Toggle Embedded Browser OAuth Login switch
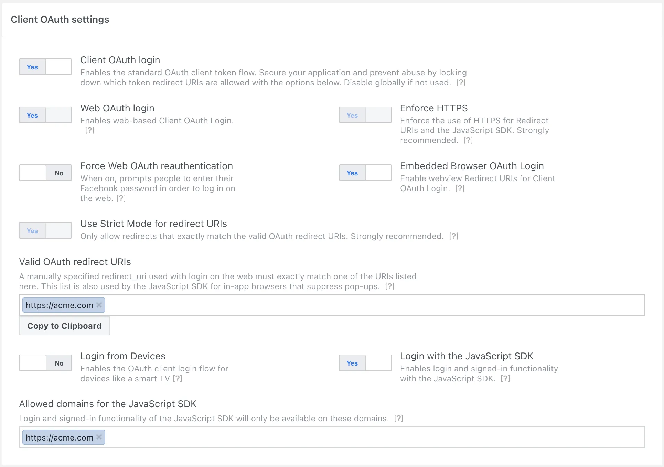Image resolution: width=664 pixels, height=467 pixels. click(x=365, y=173)
